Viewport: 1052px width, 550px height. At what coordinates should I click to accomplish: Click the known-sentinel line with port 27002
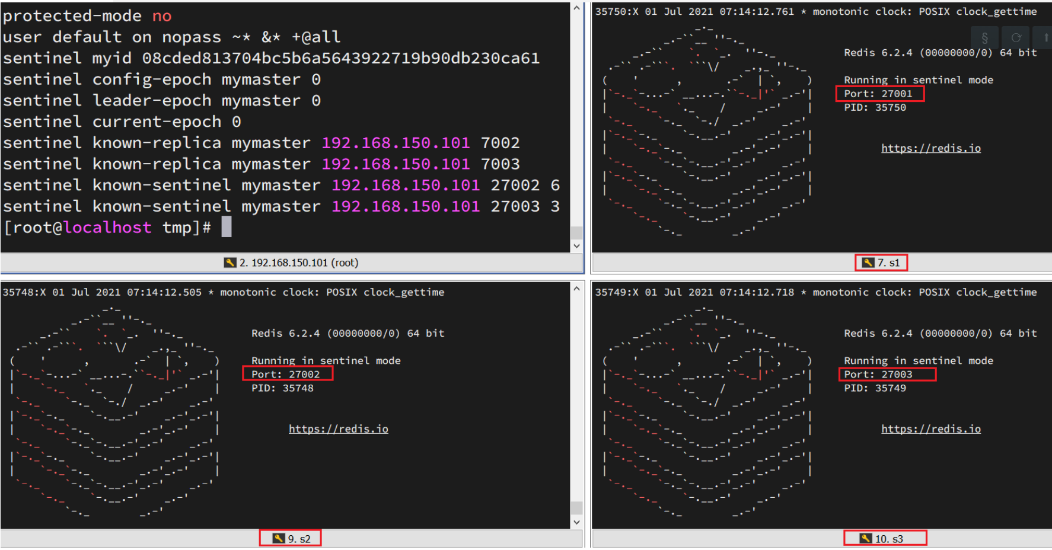(281, 185)
